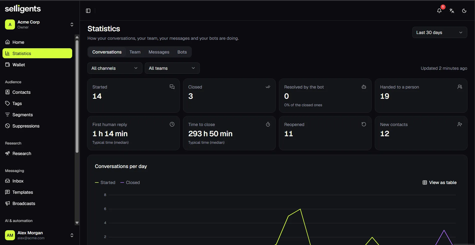Viewport: 475px width, 245px height.
Task: Click the Statistics bar chart icon
Action: (x=7, y=53)
